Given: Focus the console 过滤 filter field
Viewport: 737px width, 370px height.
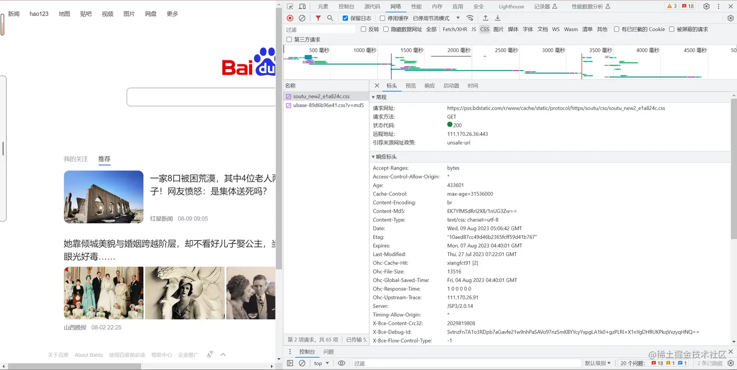Looking at the screenshot, I should click(x=466, y=363).
